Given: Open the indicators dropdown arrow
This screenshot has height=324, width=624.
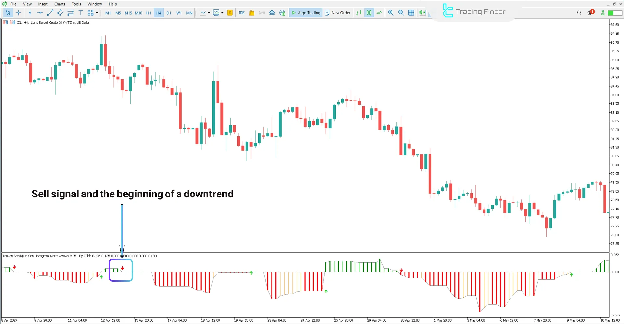Looking at the screenshot, I should tap(222, 13).
